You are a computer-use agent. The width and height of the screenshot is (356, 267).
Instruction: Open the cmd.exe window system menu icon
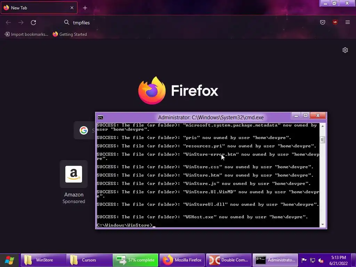tap(100, 118)
